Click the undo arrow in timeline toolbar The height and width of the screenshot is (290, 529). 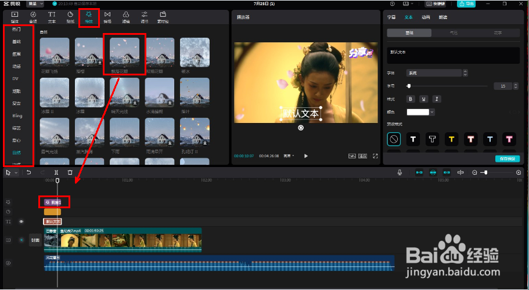coord(28,172)
